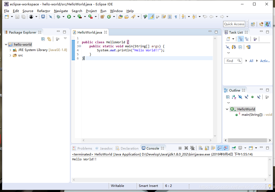Click the Open Task folder icon
Screen dimensions: 275x192
[x=127, y=17]
